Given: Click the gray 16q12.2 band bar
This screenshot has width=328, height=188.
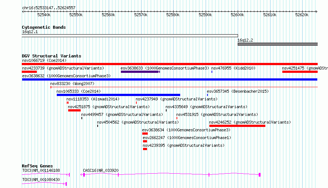Looking at the screenshot, I should click(x=278, y=44).
